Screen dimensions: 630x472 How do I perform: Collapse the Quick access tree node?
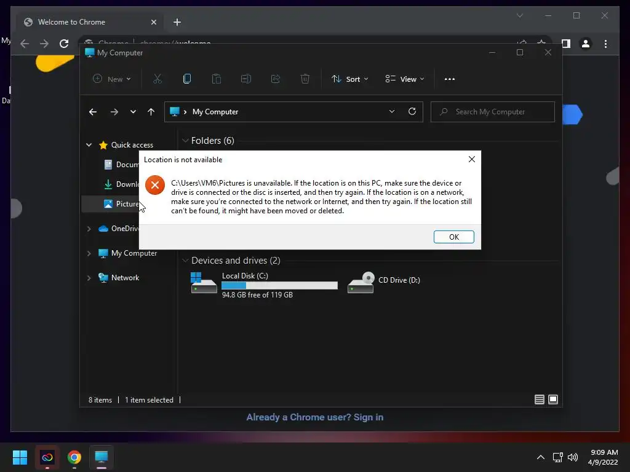pyautogui.click(x=89, y=145)
